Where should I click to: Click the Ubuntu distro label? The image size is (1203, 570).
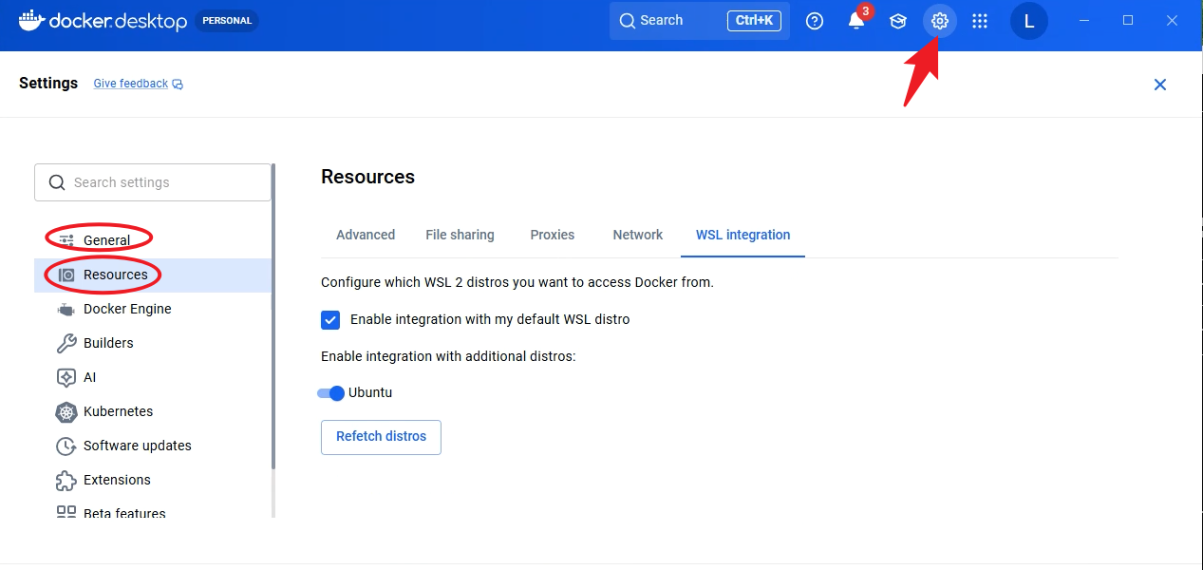[370, 392]
